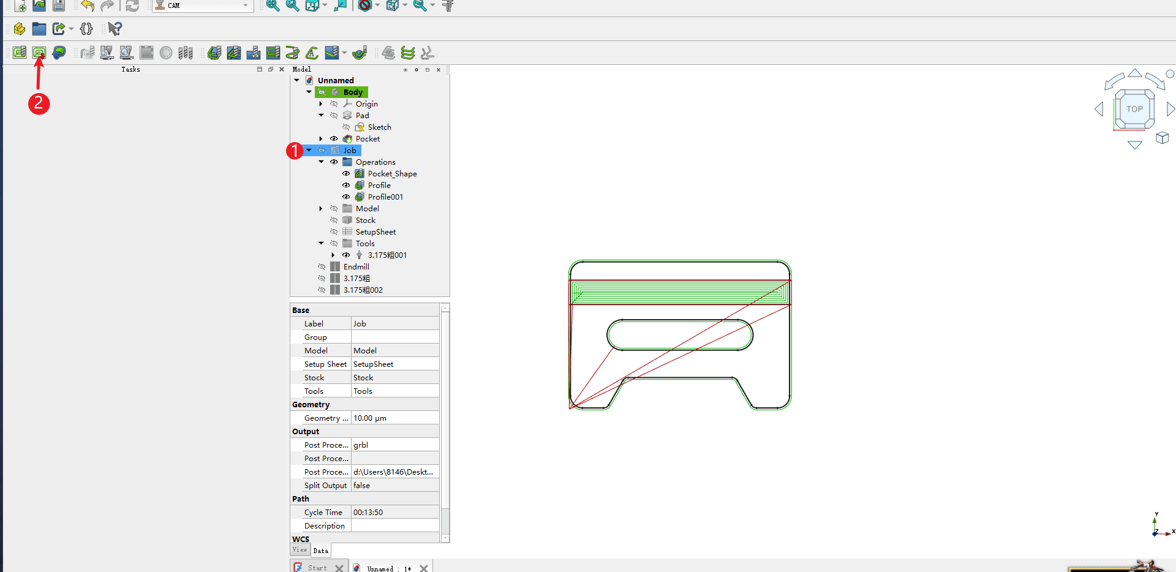
Task: Click the Undo arrow in toolbar
Action: click(88, 6)
